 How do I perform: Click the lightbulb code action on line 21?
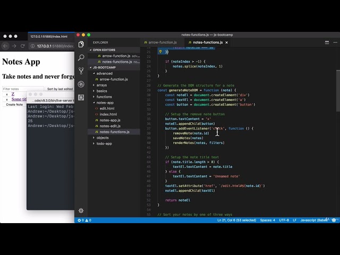pyautogui.click(x=160, y=52)
